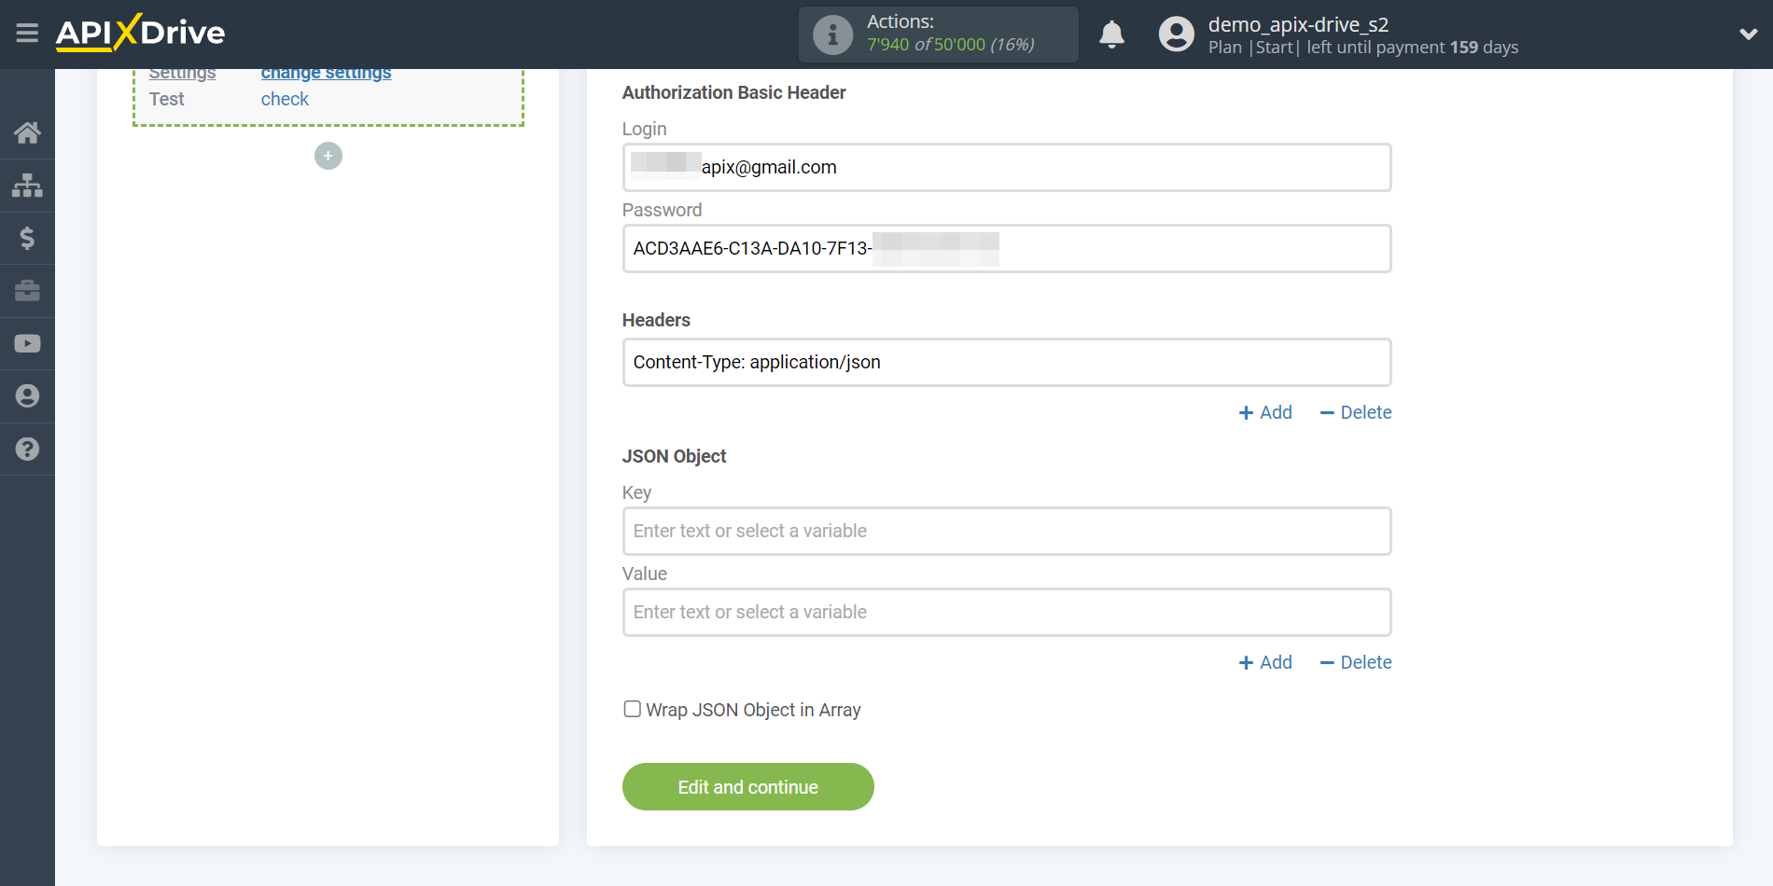Open the profile sidebar icon
The image size is (1773, 886).
tap(27, 396)
